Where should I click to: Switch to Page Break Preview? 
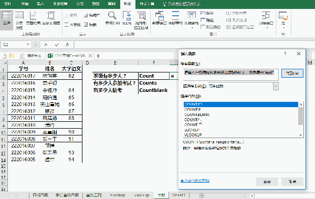[19, 20]
